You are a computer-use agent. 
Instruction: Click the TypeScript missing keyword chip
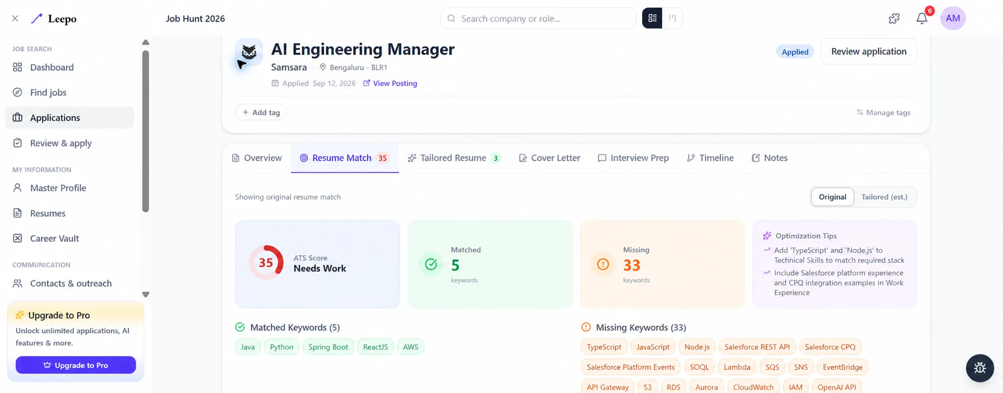[604, 347]
